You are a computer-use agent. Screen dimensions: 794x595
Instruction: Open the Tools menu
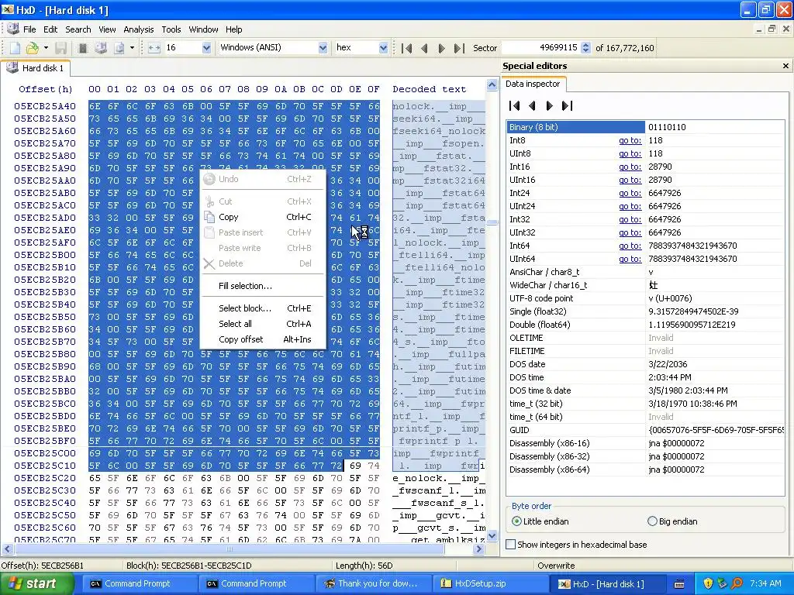click(x=171, y=29)
